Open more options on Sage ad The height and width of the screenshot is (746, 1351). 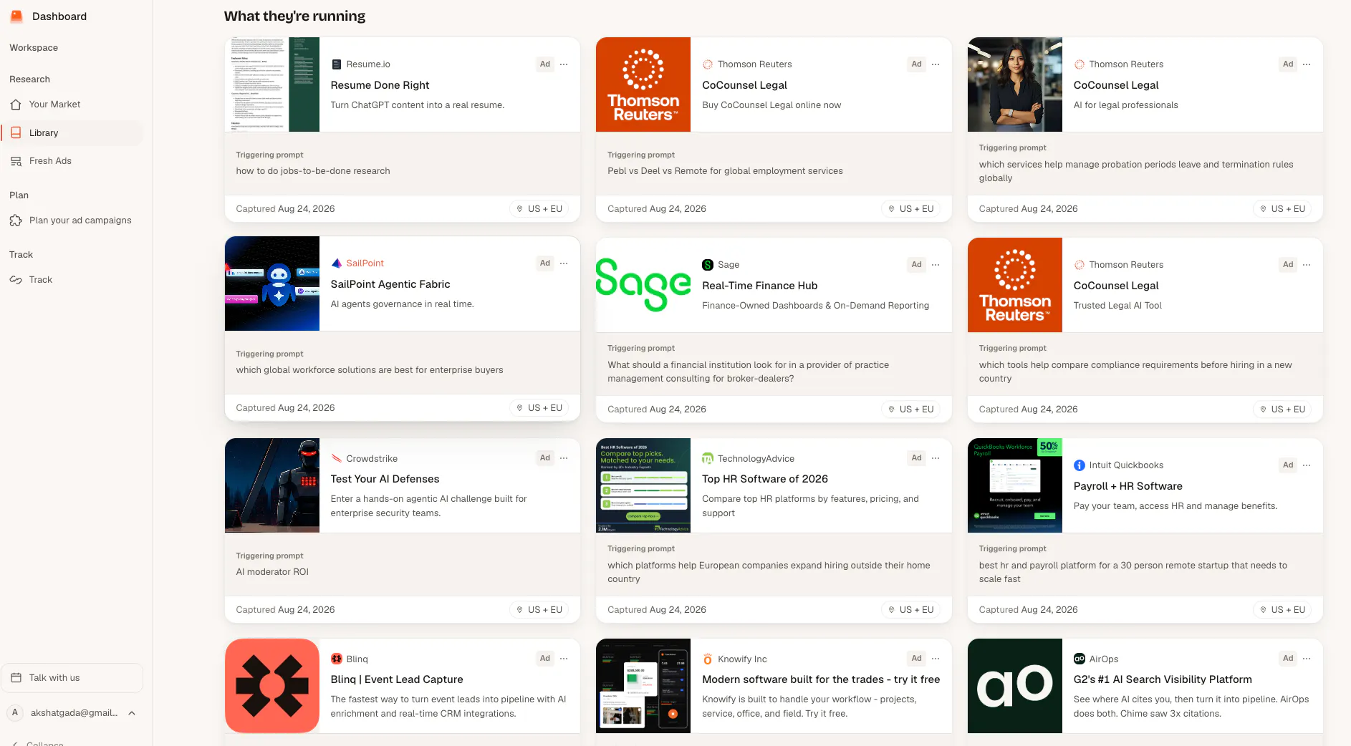[936, 265]
